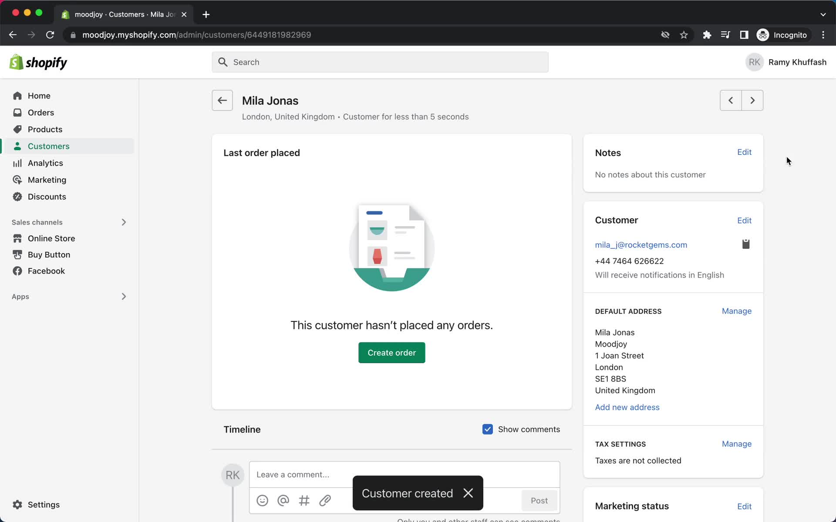Click the Create order button

point(391,352)
